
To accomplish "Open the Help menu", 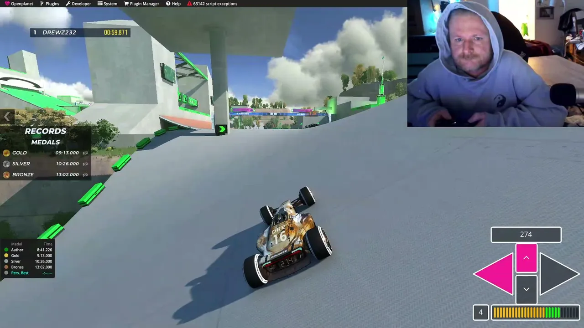I will [x=173, y=4].
